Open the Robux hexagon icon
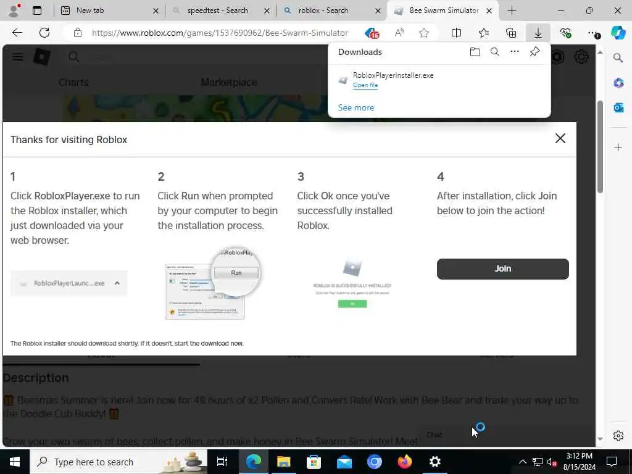 (557, 57)
